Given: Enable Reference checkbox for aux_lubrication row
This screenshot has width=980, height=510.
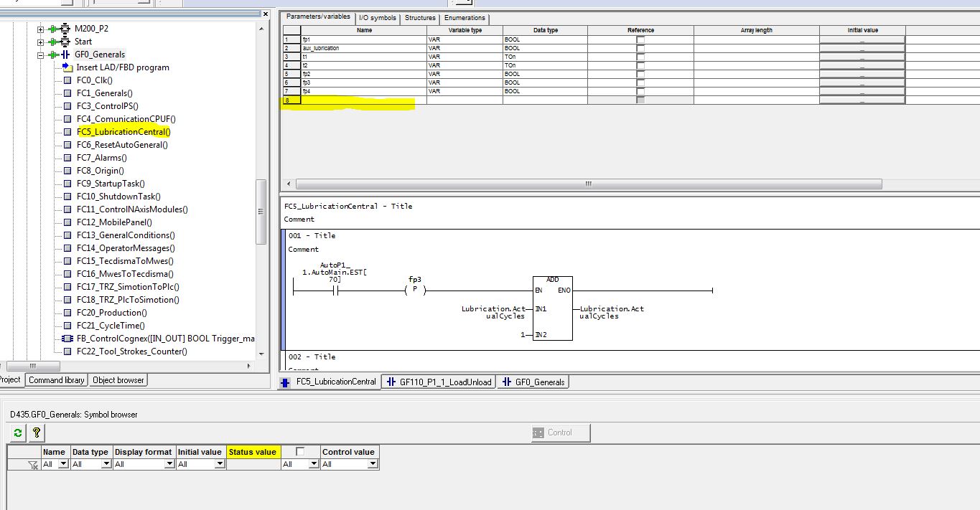Looking at the screenshot, I should tap(640, 48).
